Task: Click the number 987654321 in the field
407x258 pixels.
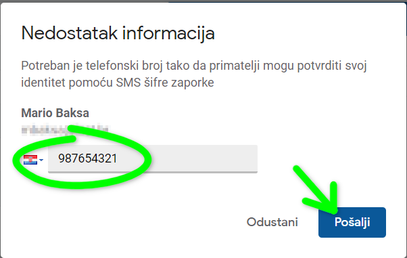Action: coord(87,158)
